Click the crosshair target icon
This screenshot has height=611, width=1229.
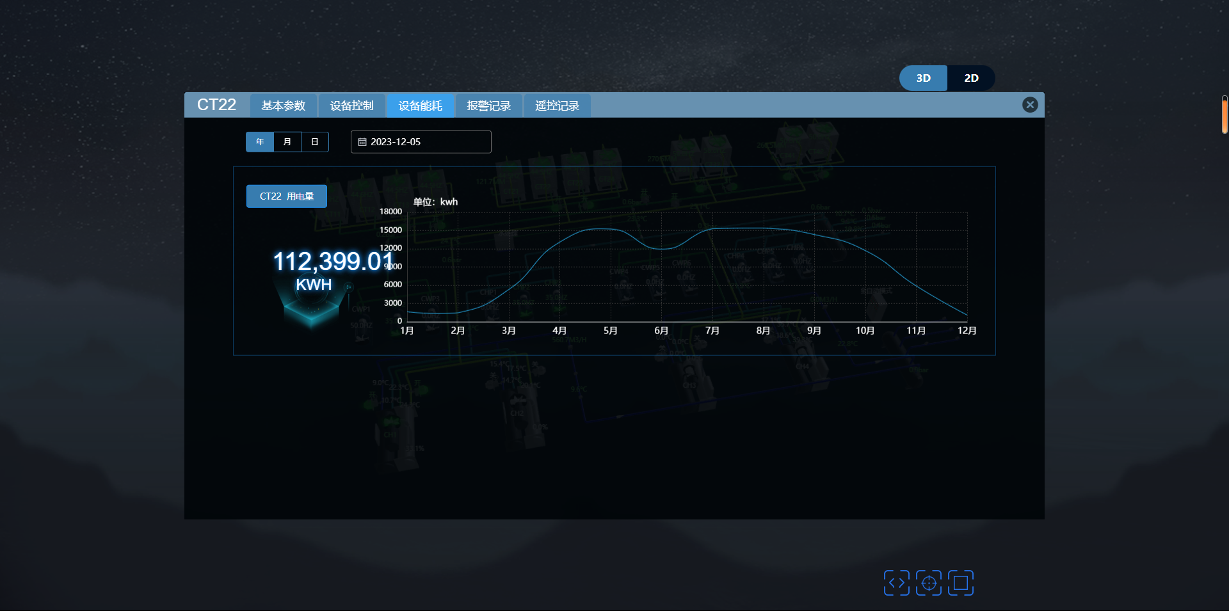929,583
